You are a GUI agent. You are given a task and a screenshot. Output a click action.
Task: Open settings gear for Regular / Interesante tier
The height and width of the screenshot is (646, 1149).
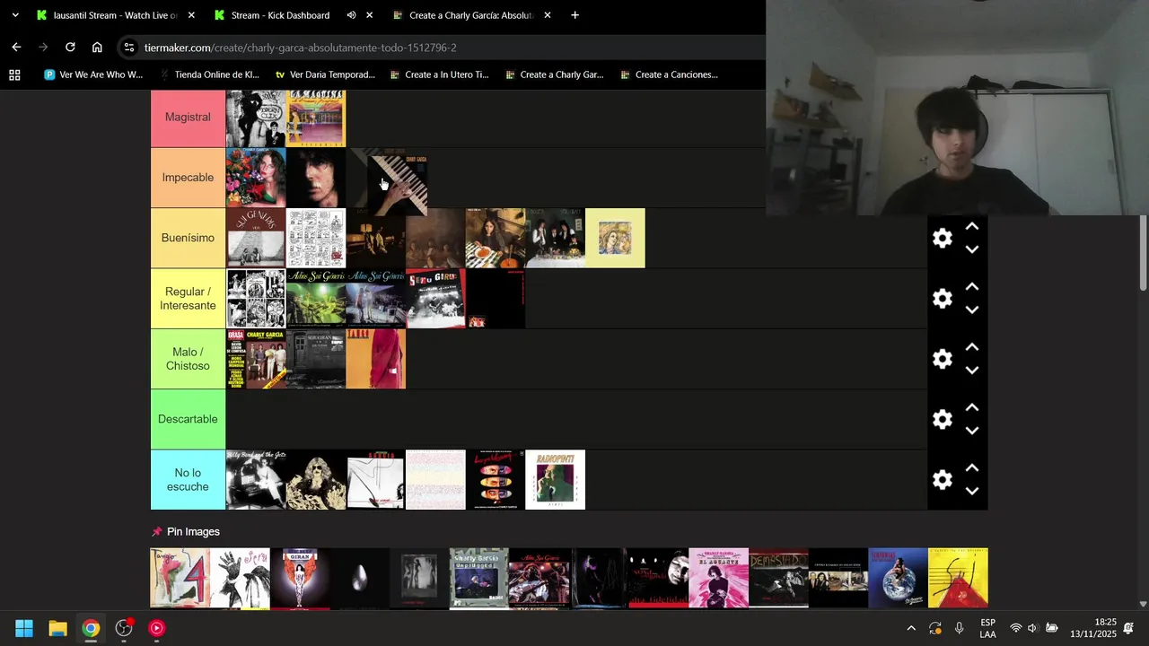(x=942, y=299)
